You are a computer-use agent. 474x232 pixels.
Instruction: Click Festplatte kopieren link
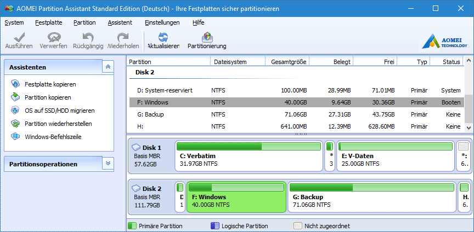[x=50, y=84]
